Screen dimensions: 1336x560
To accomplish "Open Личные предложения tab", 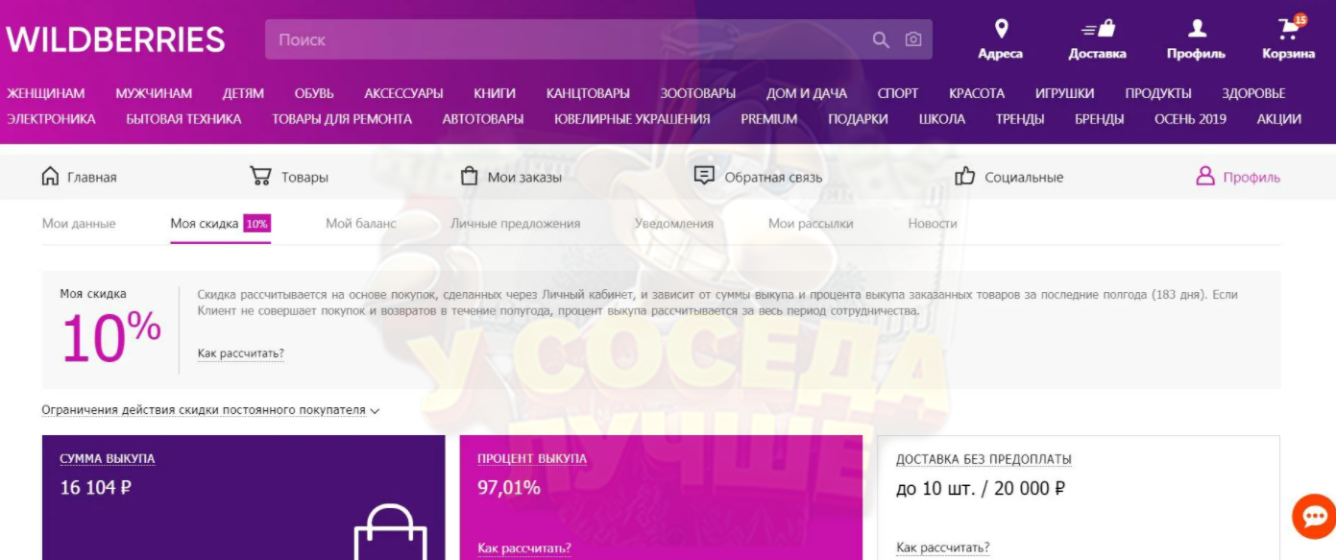I will (x=516, y=223).
